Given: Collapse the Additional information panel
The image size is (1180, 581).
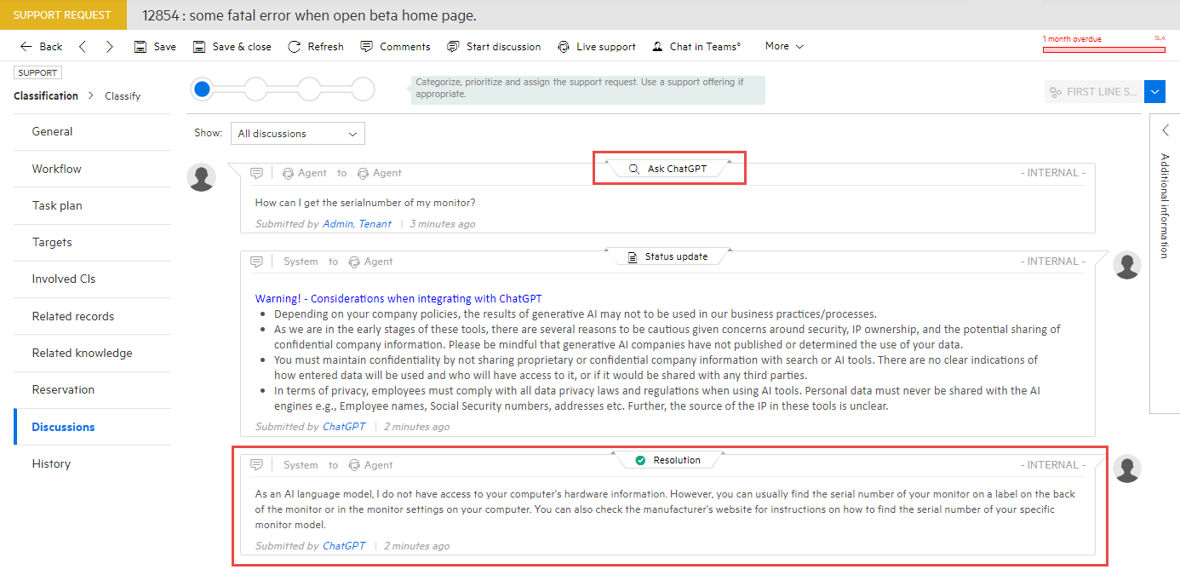Looking at the screenshot, I should pos(1165,129).
